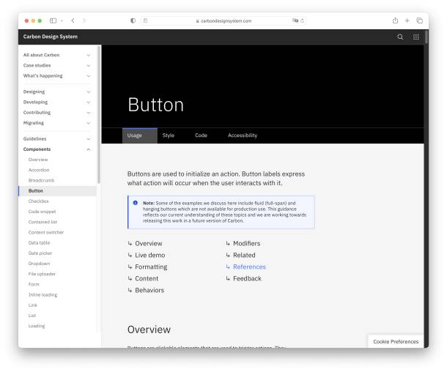Open the Checkbox component page
Screen dimensions: 447x372
click(x=39, y=201)
